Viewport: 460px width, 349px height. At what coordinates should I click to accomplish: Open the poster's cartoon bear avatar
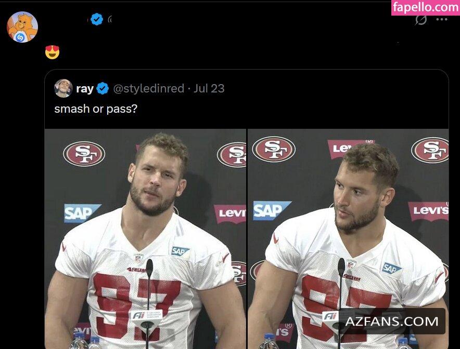pos(22,27)
